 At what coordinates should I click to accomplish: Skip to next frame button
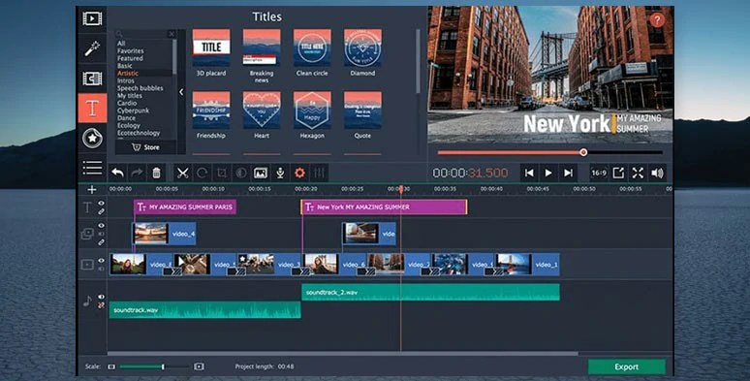click(568, 173)
